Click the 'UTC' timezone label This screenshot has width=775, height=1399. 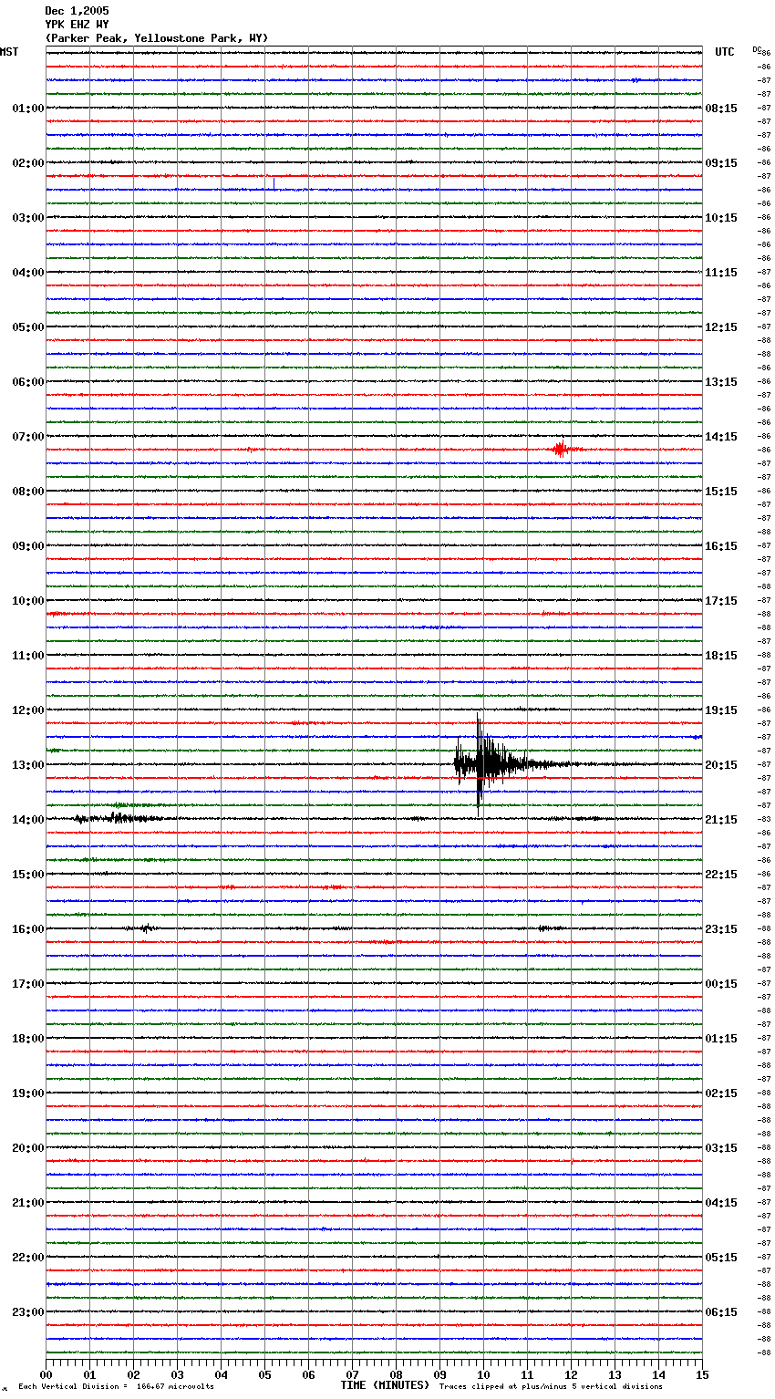point(725,52)
